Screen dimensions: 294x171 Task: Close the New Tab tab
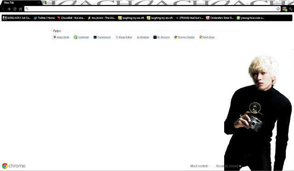pos(39,3)
